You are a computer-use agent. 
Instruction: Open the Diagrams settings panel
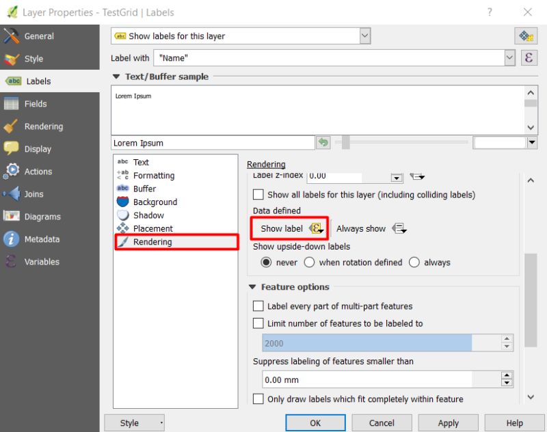[44, 217]
